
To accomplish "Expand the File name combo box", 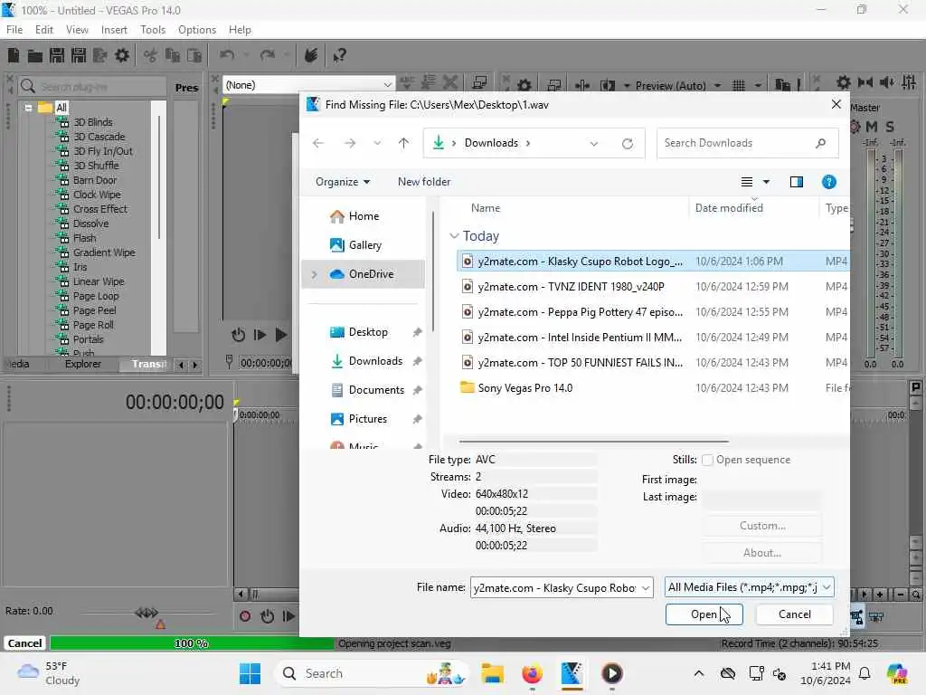I will [x=646, y=587].
